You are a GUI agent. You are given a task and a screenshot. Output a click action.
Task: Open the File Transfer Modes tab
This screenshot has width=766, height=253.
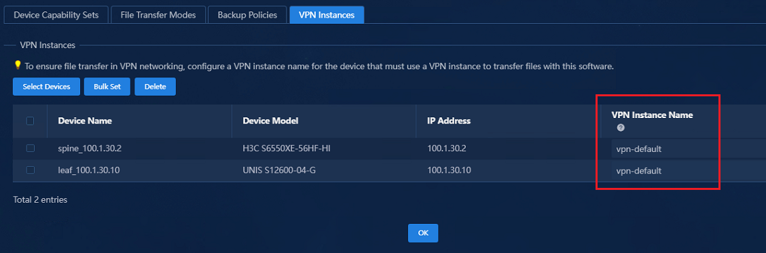pos(158,15)
